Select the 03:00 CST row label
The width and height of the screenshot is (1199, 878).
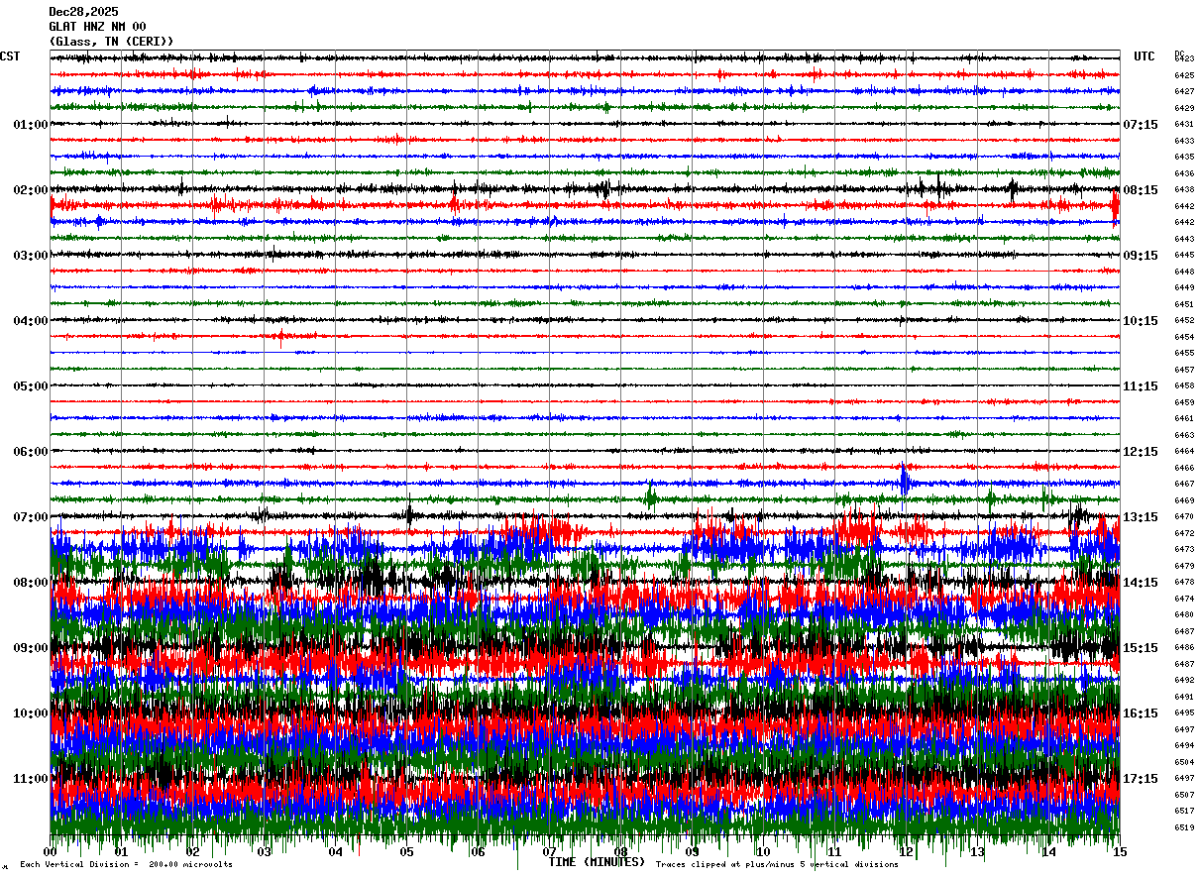pos(31,256)
